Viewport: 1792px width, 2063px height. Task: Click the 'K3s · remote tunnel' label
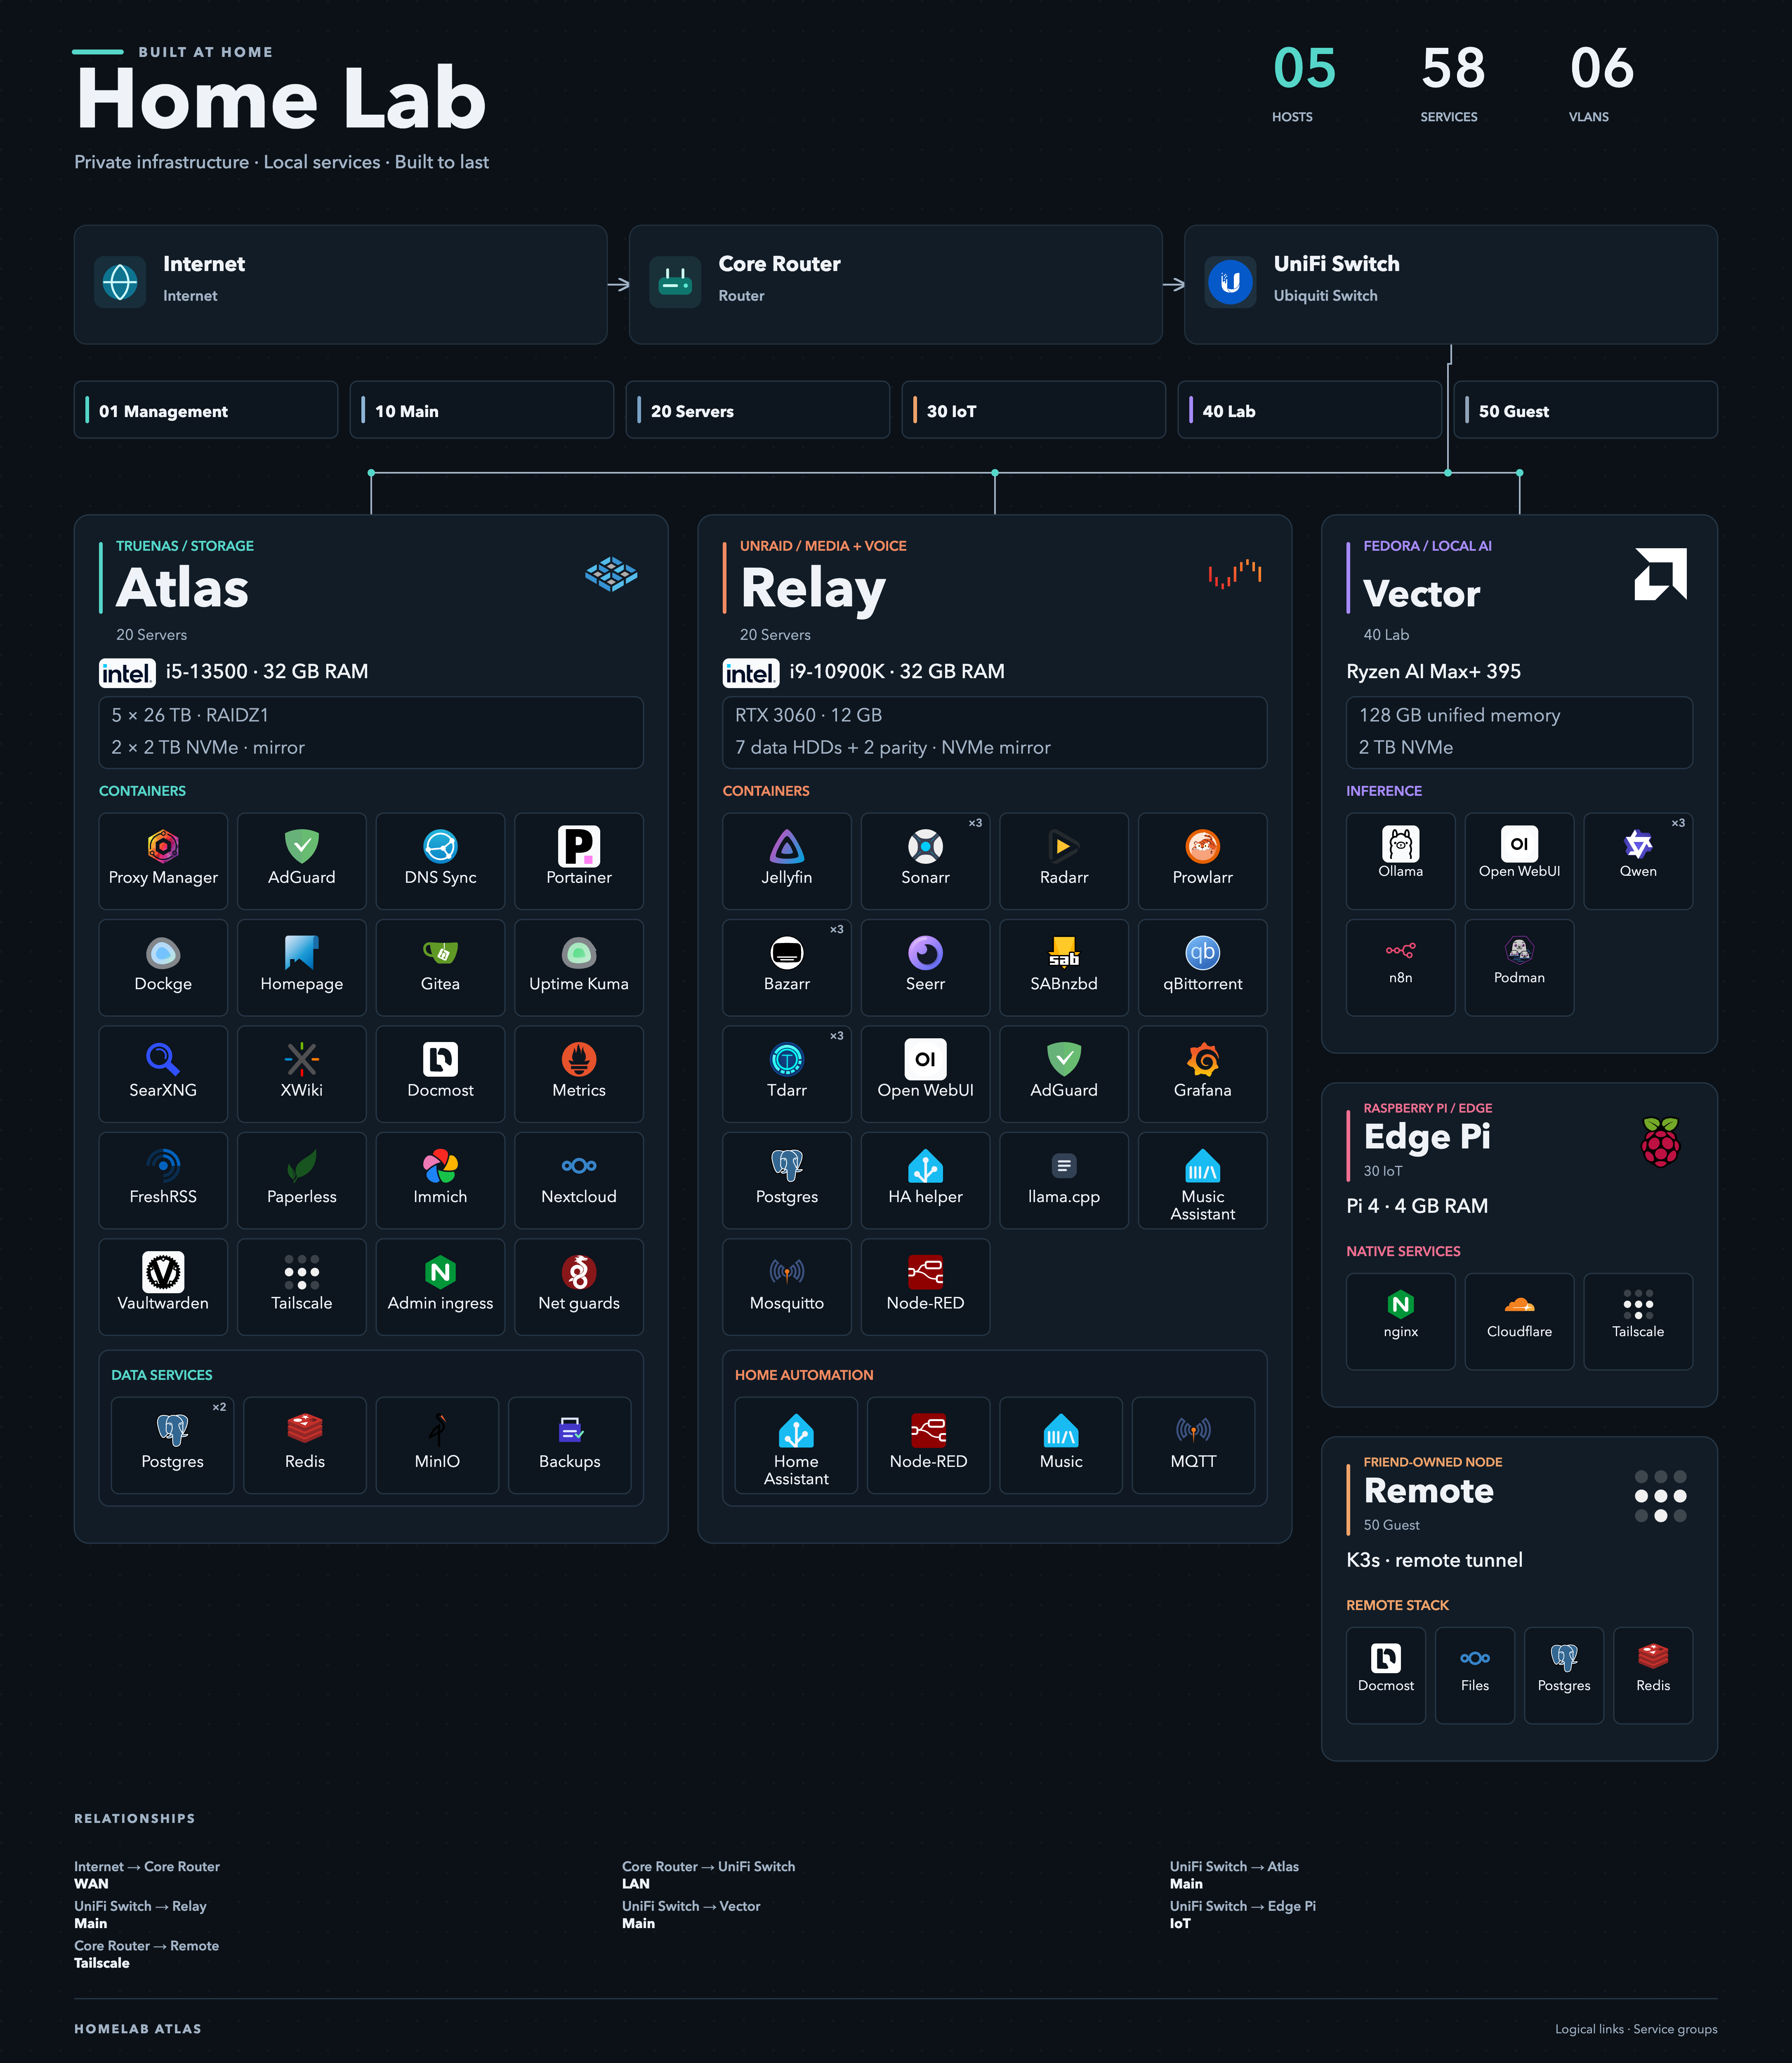1434,1560
